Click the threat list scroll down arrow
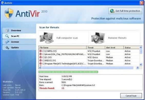Screen dimensions: 145x100 pyautogui.click(x=141, y=65)
